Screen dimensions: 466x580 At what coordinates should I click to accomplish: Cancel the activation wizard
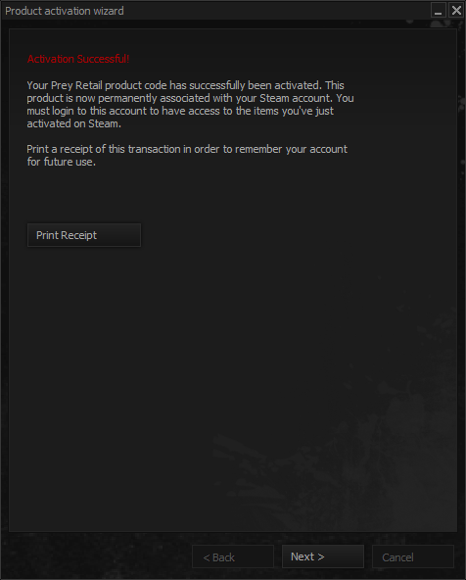pyautogui.click(x=413, y=556)
